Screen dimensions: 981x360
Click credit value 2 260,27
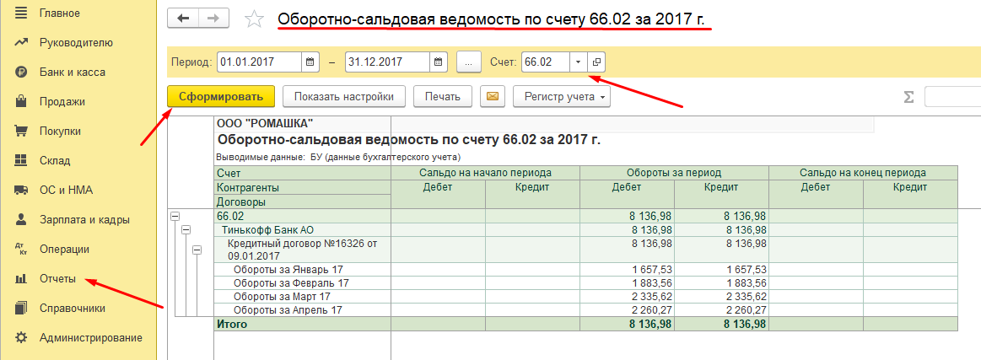(745, 310)
